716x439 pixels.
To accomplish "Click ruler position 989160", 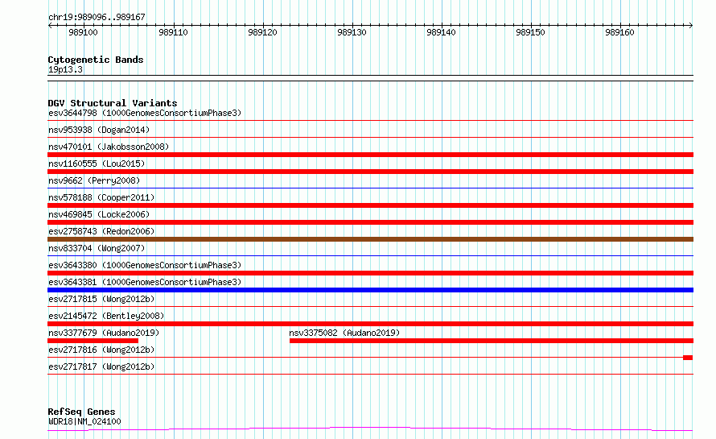I will point(619,32).
